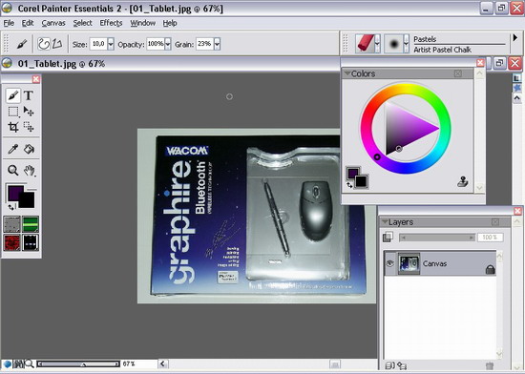Image resolution: width=525 pixels, height=374 pixels.
Task: Select the Layer Adjuster tool
Action: click(29, 112)
